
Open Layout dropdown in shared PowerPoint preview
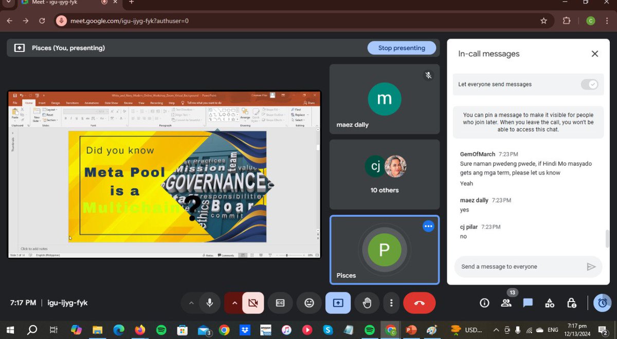[x=50, y=109]
